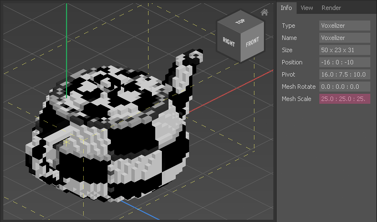Click the Mesh Rotate value field

344,87
